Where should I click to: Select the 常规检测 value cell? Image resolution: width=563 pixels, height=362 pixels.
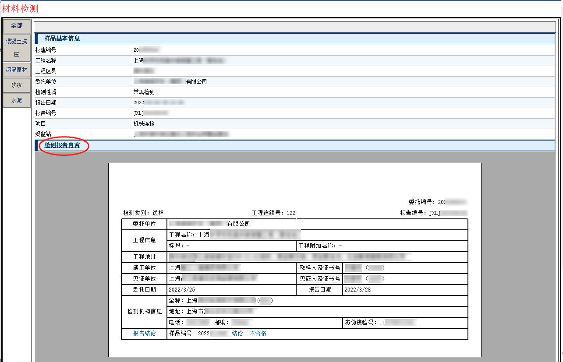click(x=144, y=92)
